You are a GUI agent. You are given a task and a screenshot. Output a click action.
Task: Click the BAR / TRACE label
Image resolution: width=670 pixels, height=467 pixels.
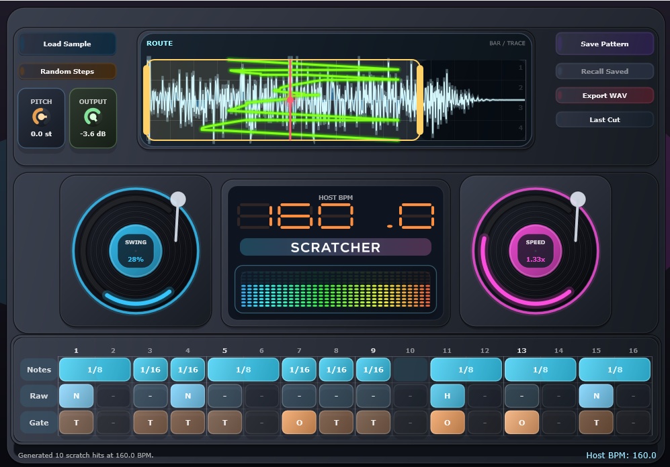pyautogui.click(x=507, y=43)
